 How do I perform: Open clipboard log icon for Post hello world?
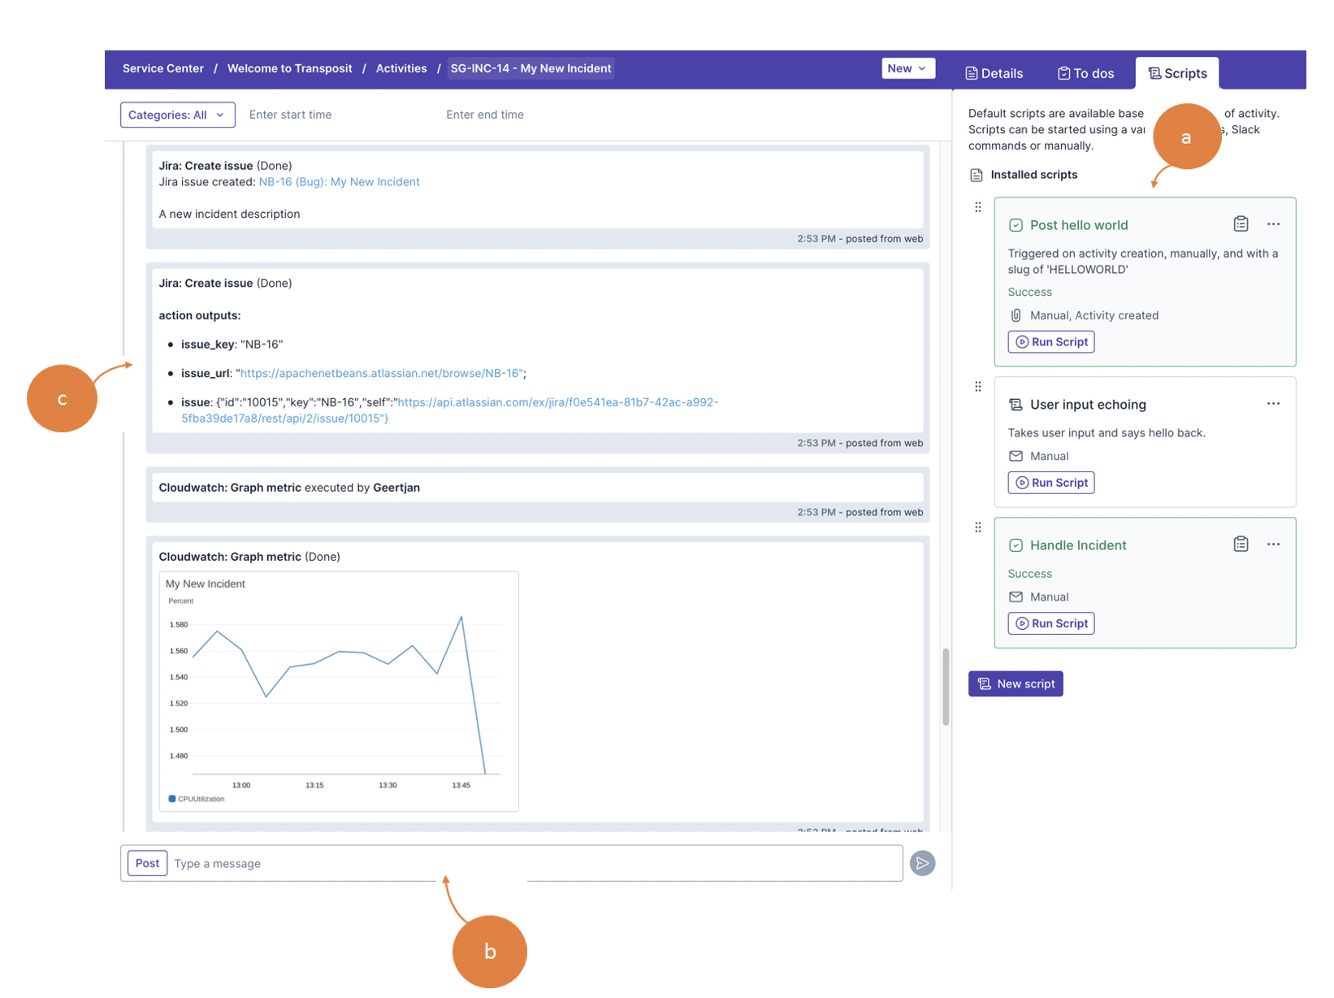tap(1241, 223)
